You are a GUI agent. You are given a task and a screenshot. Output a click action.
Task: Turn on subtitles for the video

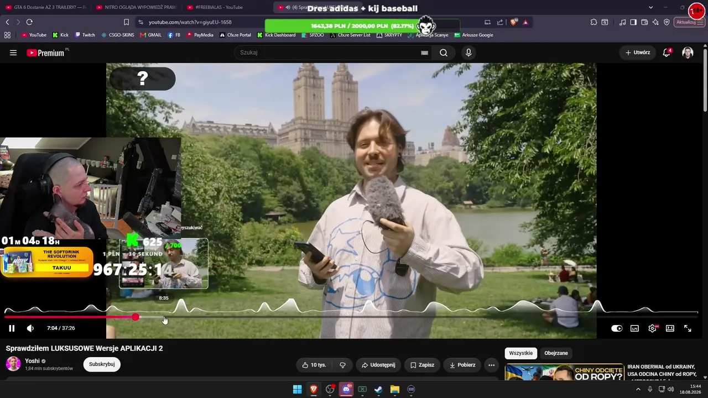pos(634,328)
